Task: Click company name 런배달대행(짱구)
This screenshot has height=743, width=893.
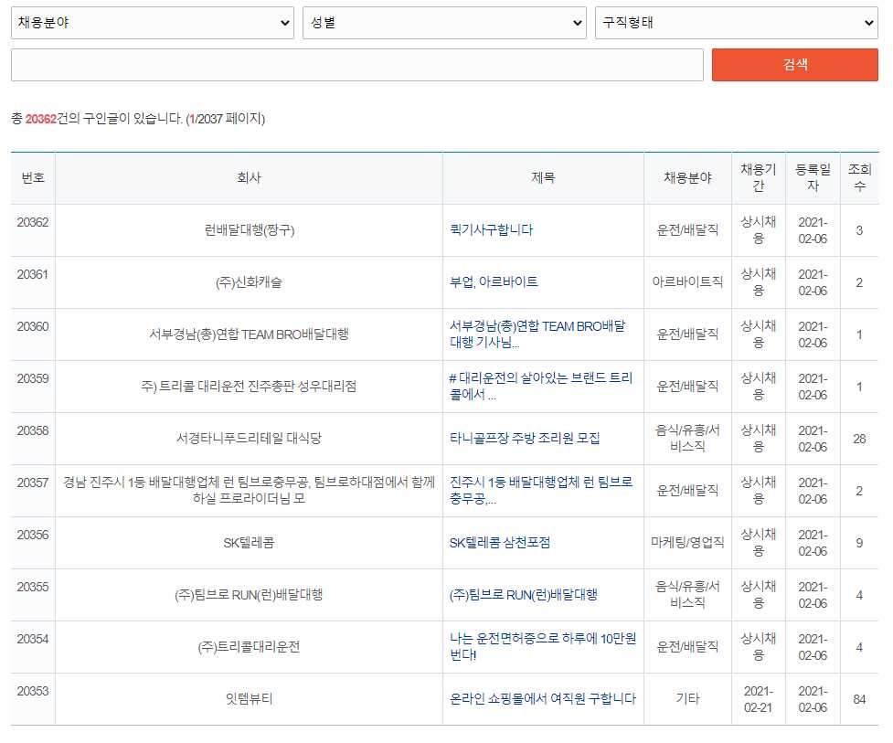Action: tap(249, 230)
